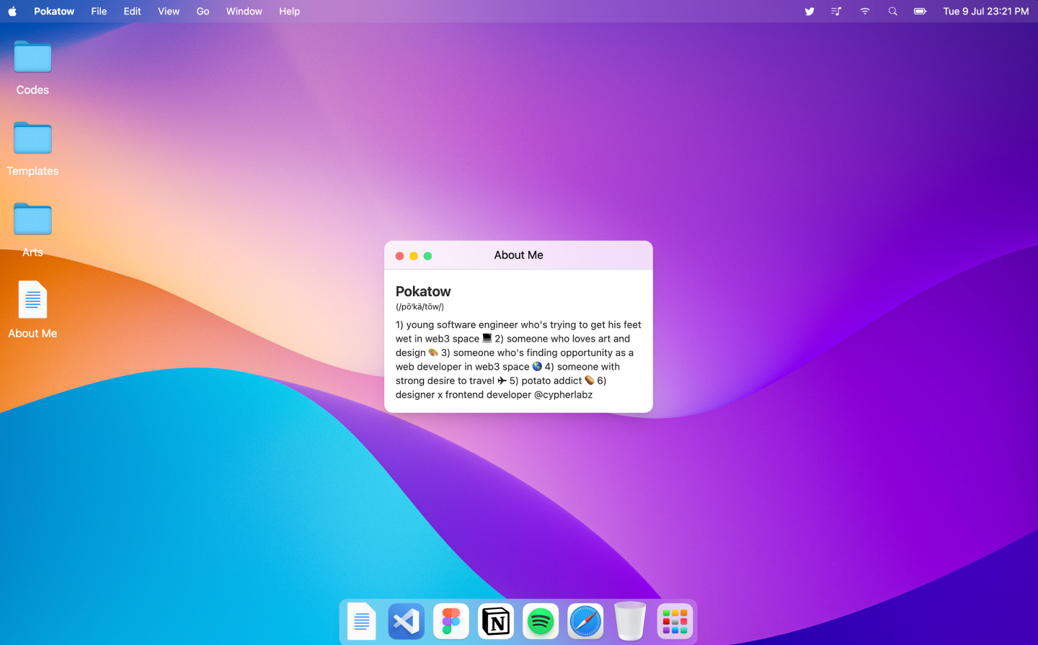
Task: Close the About Me window
Action: click(x=399, y=256)
